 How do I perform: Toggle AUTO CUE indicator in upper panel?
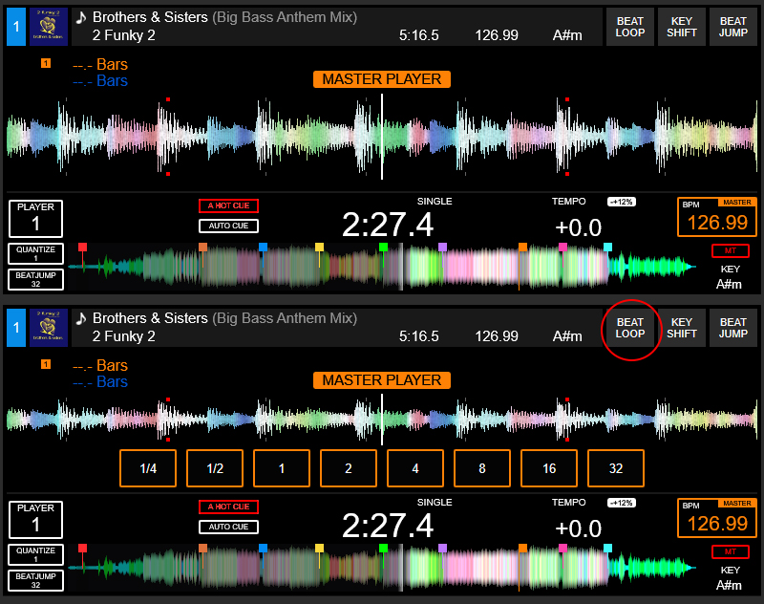pos(228,226)
